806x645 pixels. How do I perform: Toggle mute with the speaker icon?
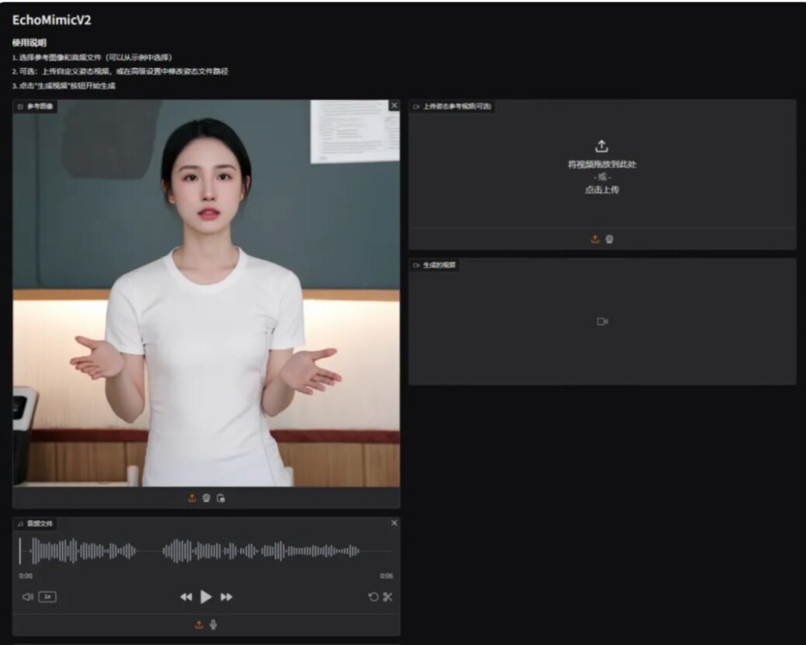[x=26, y=597]
